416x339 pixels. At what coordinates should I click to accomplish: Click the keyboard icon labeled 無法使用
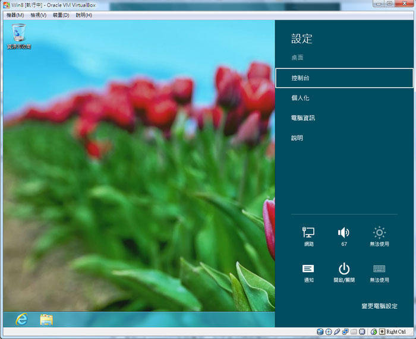point(379,273)
